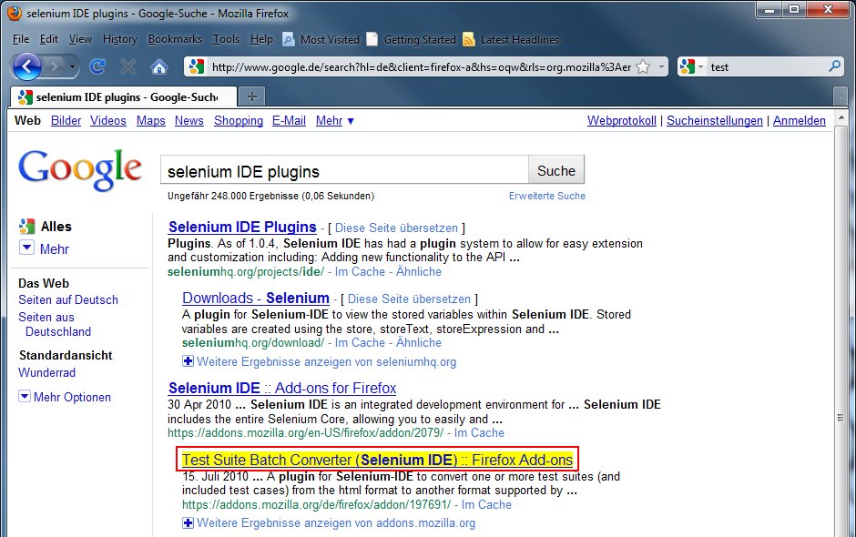
Task: Click the Most Visited bookmark icon
Action: click(289, 39)
